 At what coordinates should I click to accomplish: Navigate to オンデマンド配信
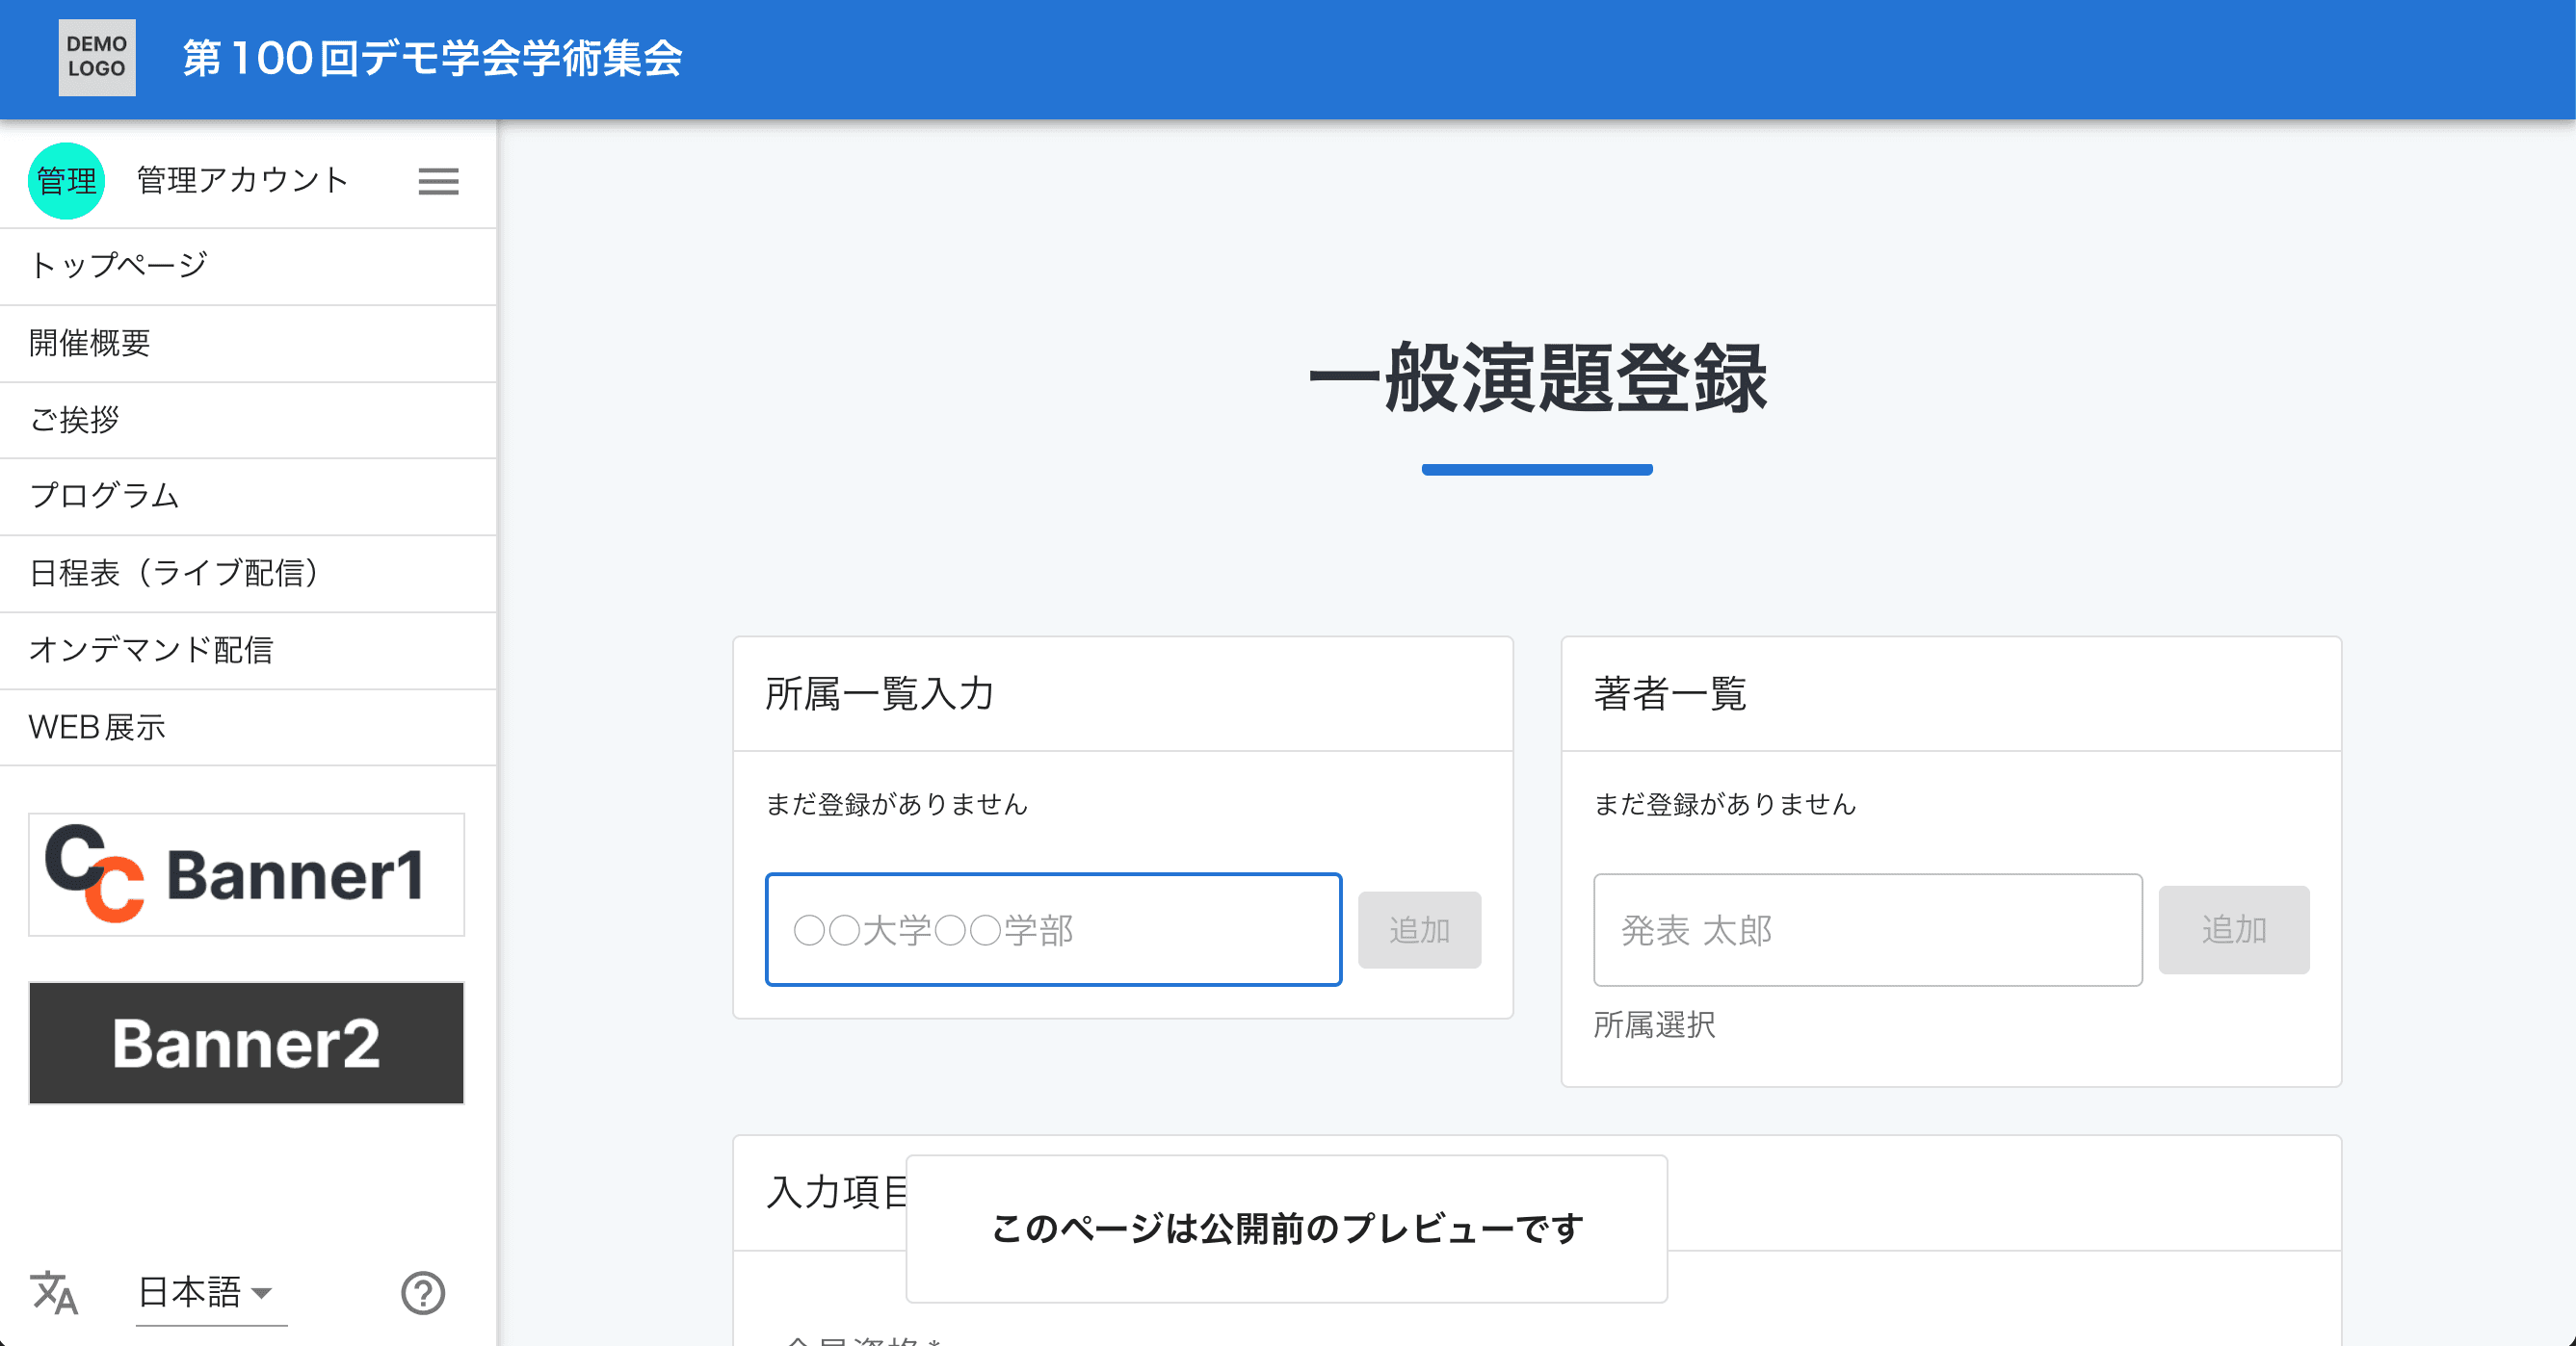[151, 650]
